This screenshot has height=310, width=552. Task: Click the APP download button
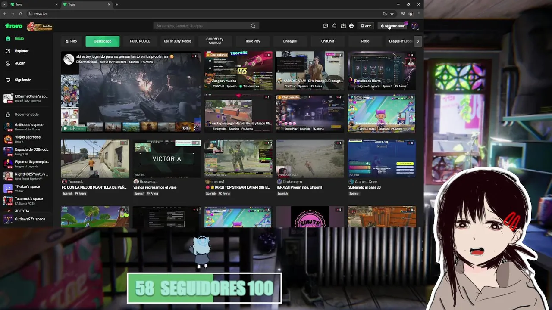coord(366,26)
